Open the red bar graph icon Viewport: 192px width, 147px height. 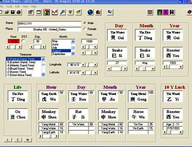[54, 12]
